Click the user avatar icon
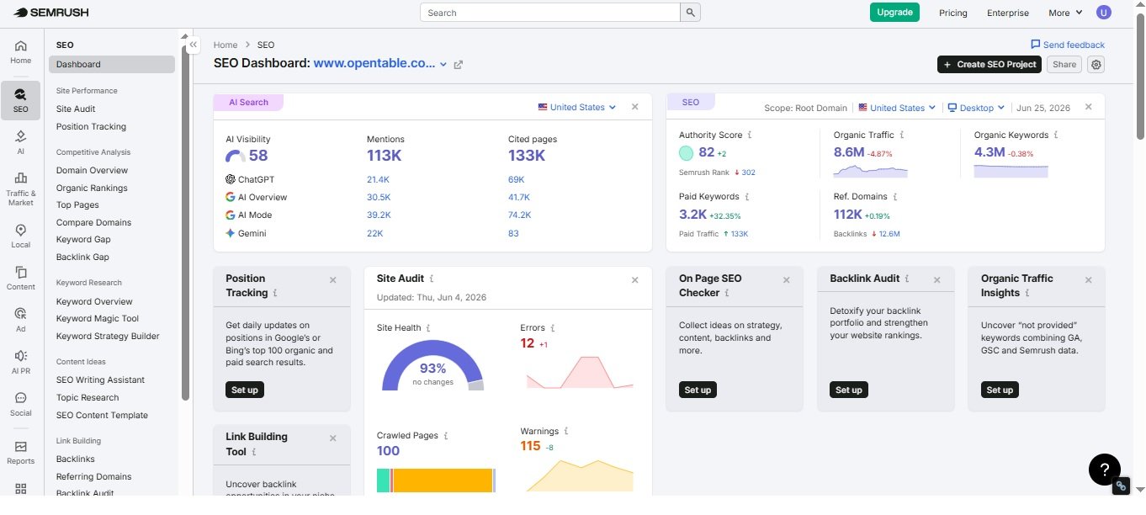Image resolution: width=1146 pixels, height=515 pixels. coord(1104,12)
